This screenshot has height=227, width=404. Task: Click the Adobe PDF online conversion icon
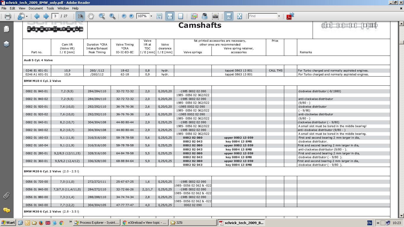(x=290, y=16)
